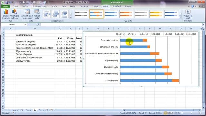Select the second chart layout thumbnail
The width and height of the screenshot is (206, 116).
[x=56, y=14]
